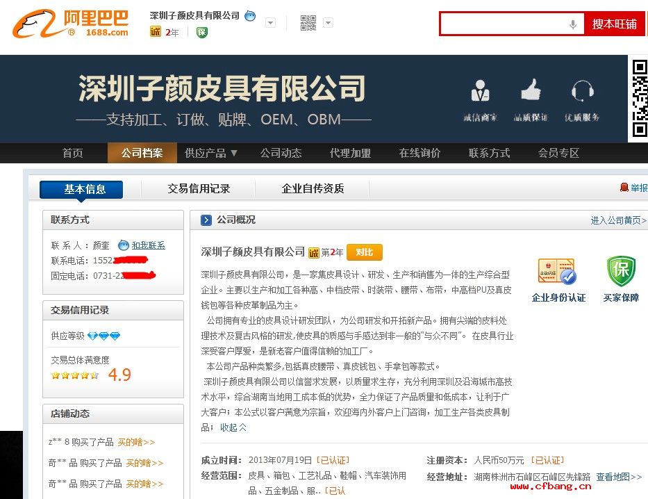Screen dimensions: 648x499
Task: Click the address 湖南株洲市石峰区石峰区先锋路
Action: pos(532,477)
